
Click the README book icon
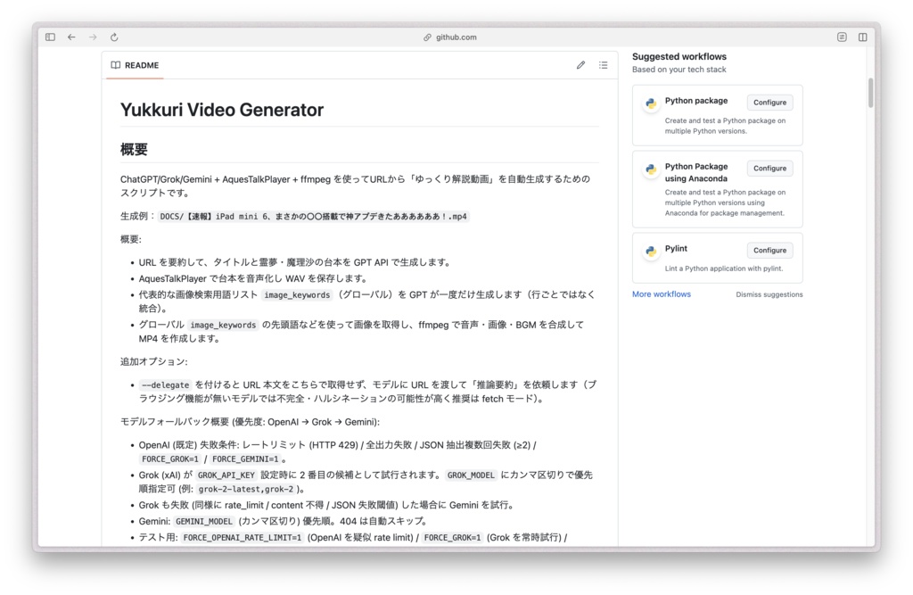pos(116,65)
